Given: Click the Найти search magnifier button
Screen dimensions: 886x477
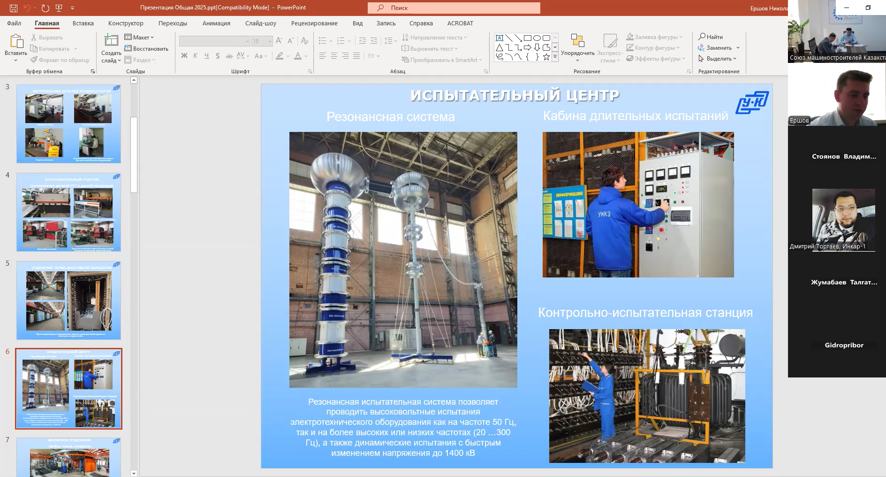Looking at the screenshot, I should click(710, 37).
